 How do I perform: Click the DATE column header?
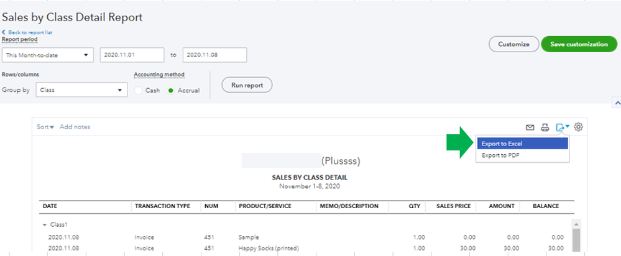50,206
